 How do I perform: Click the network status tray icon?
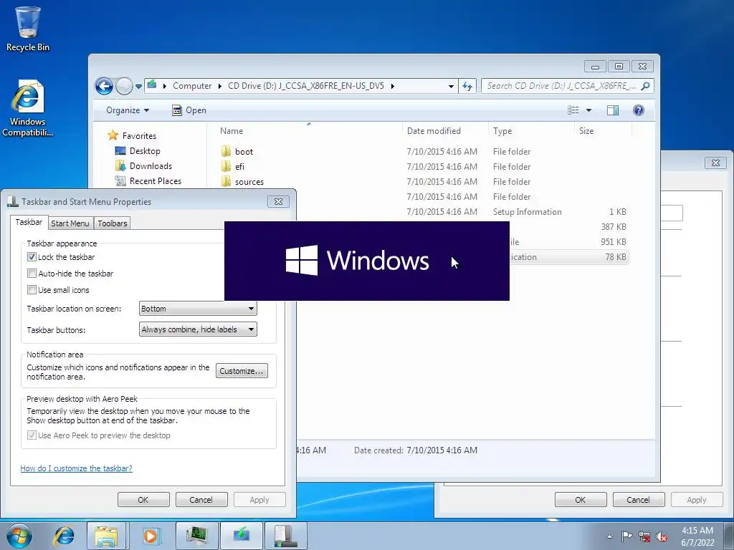[x=644, y=536]
